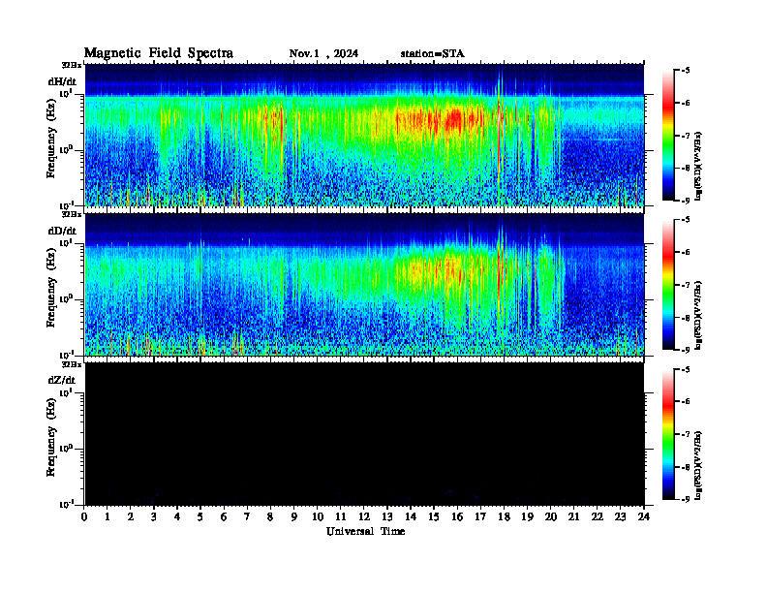
Task: Click the "-7" tick on the dZ/dt color bar
Action: coord(686,434)
